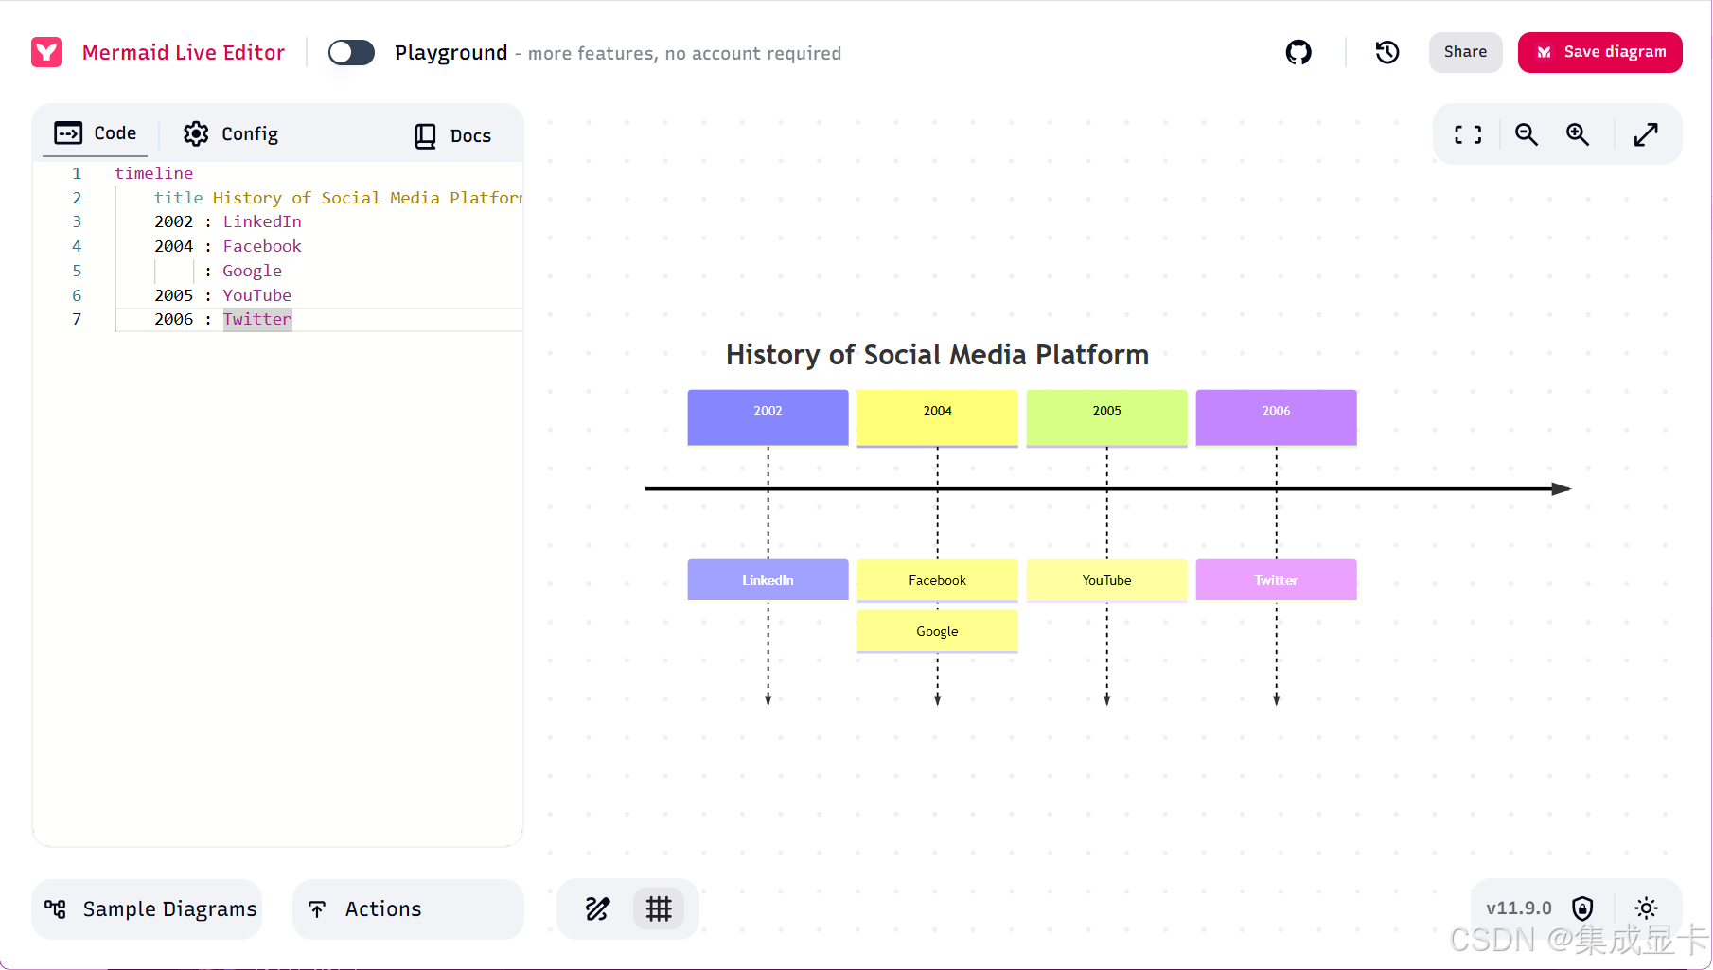The height and width of the screenshot is (970, 1713).
Task: Click the Actions upload arrow icon
Action: 317,909
